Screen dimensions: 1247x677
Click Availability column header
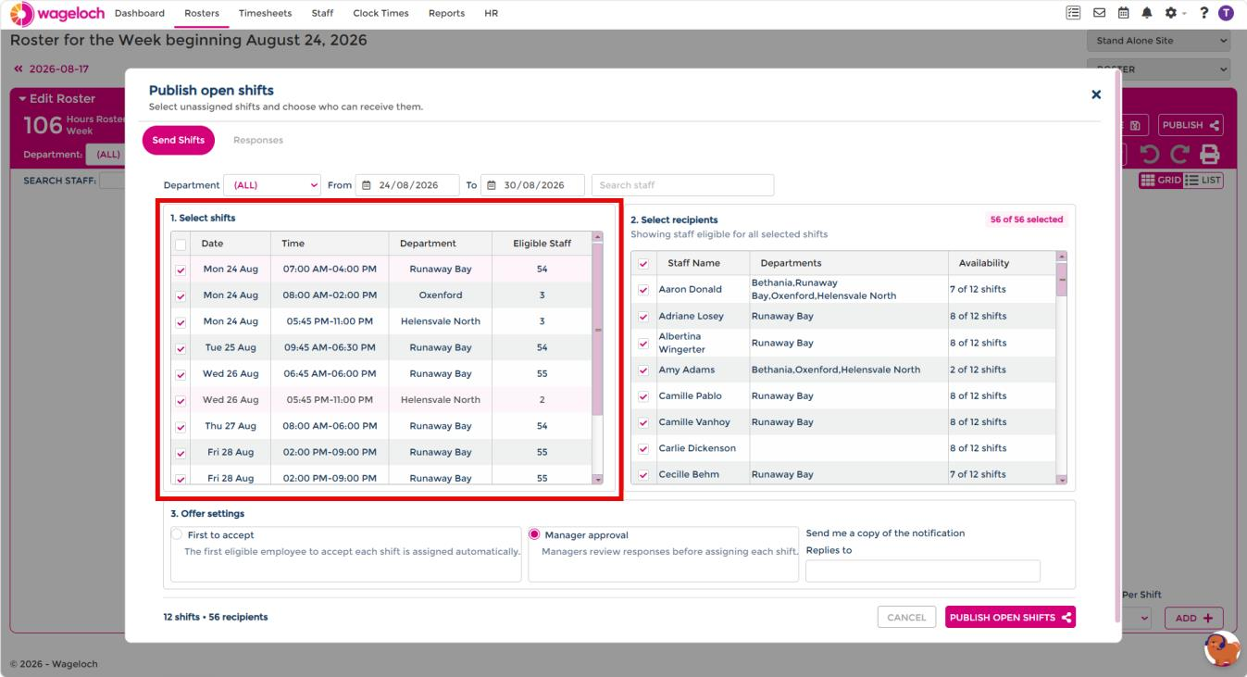(984, 263)
